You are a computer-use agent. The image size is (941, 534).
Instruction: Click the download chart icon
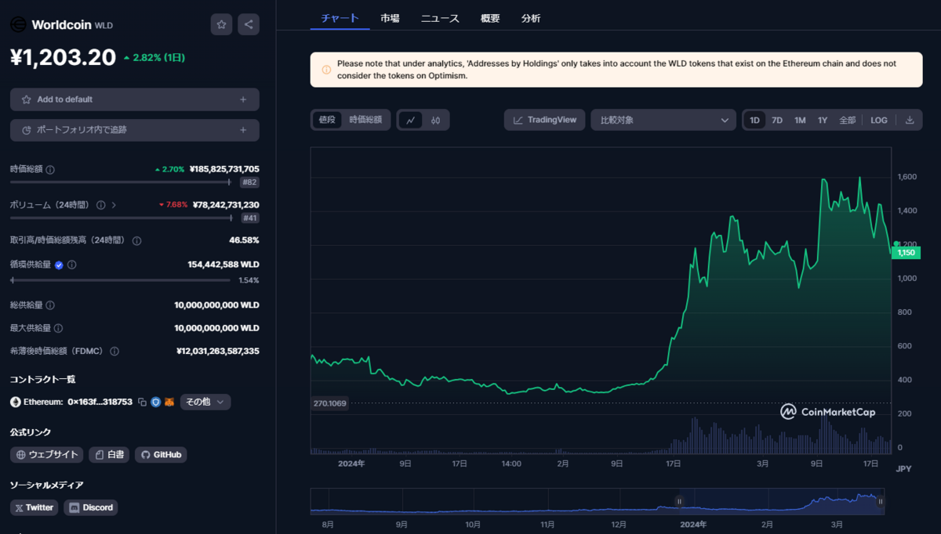[910, 120]
